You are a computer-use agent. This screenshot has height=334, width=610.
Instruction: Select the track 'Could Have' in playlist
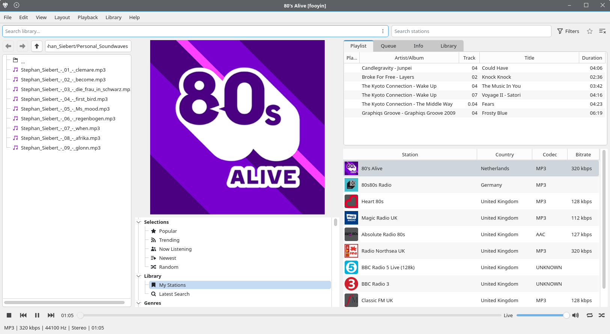[474, 68]
